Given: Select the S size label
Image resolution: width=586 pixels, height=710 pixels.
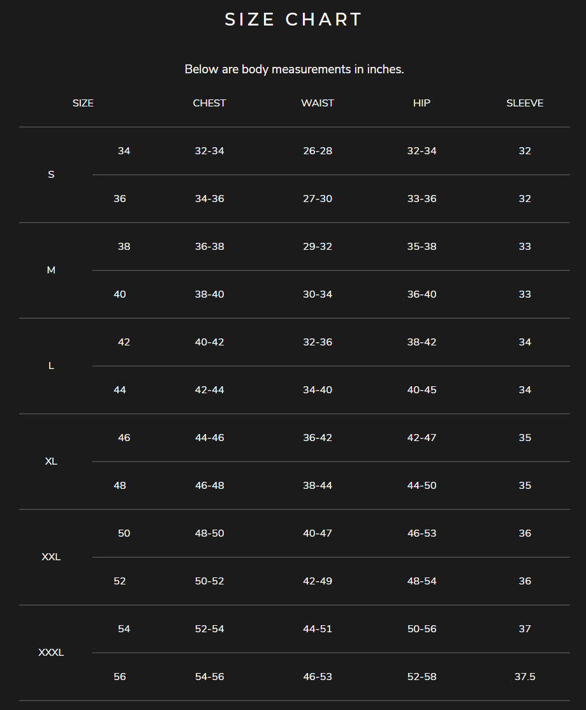Looking at the screenshot, I should 51,175.
